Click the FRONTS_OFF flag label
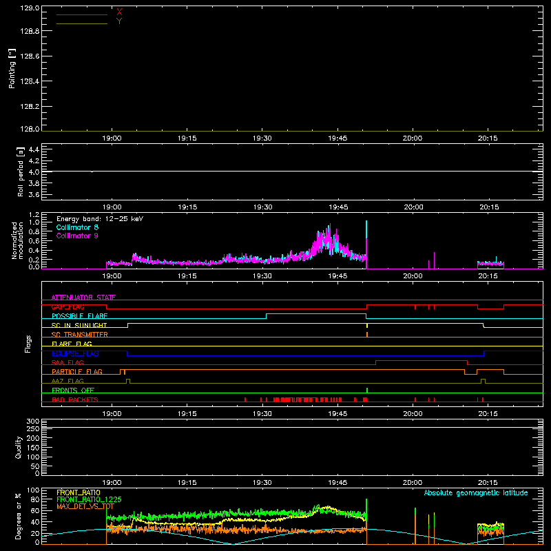Screen dimensions: 551x551 click(x=73, y=391)
